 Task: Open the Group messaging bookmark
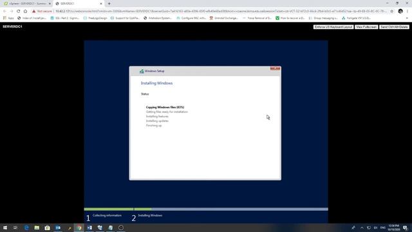tap(323, 18)
